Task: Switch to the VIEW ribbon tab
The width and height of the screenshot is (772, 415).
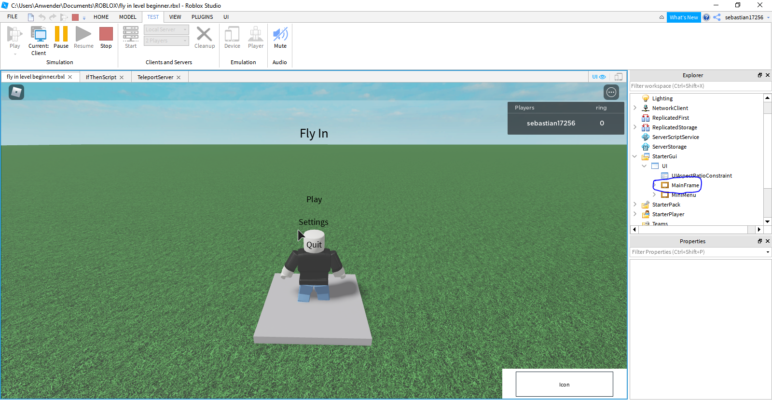Action: [175, 17]
